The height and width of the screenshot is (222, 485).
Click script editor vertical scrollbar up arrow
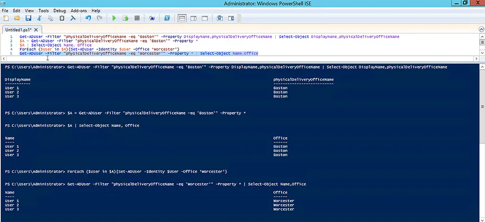(x=482, y=36)
